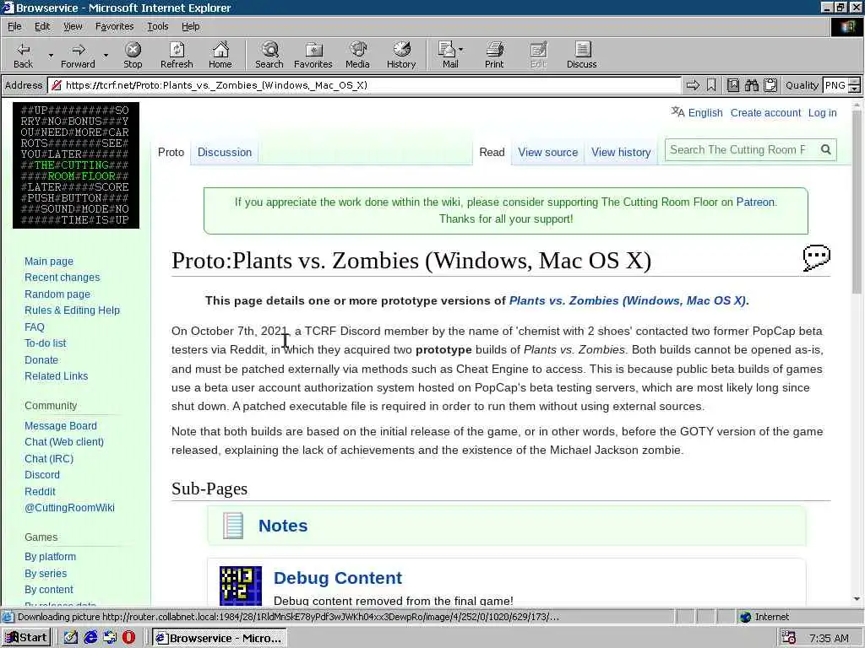The width and height of the screenshot is (865, 648).
Task: Open the View history tab
Action: tap(621, 152)
